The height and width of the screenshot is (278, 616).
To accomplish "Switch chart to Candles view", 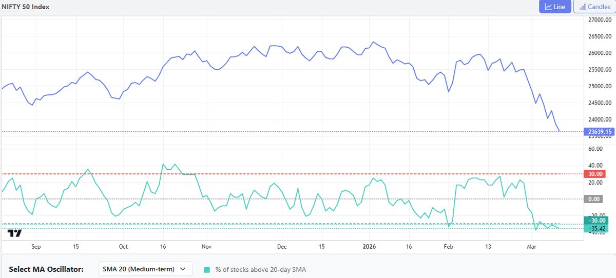I will tap(594, 7).
